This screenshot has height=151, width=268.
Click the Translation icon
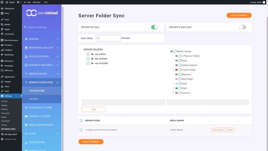click(26, 142)
